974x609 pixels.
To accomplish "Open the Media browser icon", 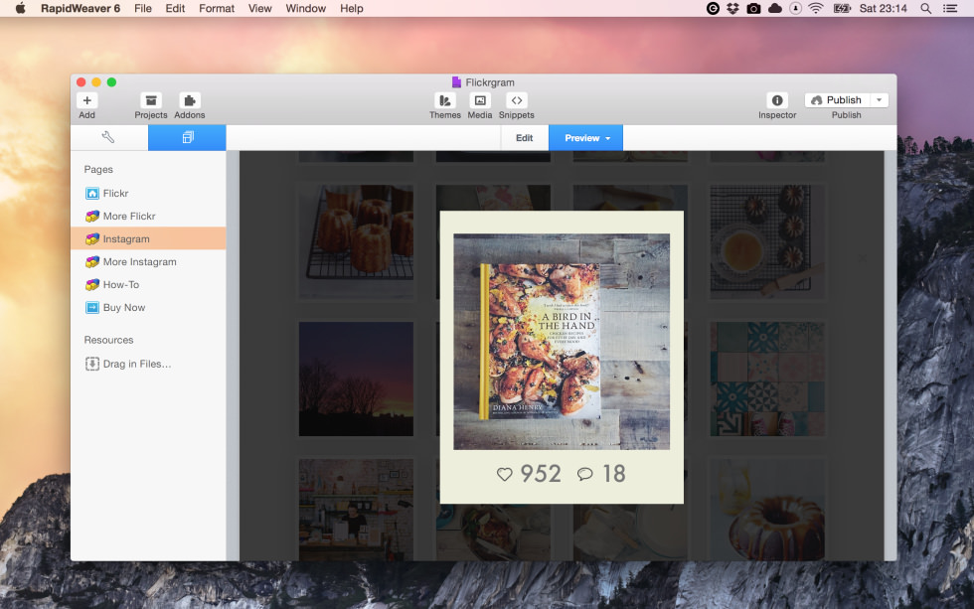I will 479,100.
